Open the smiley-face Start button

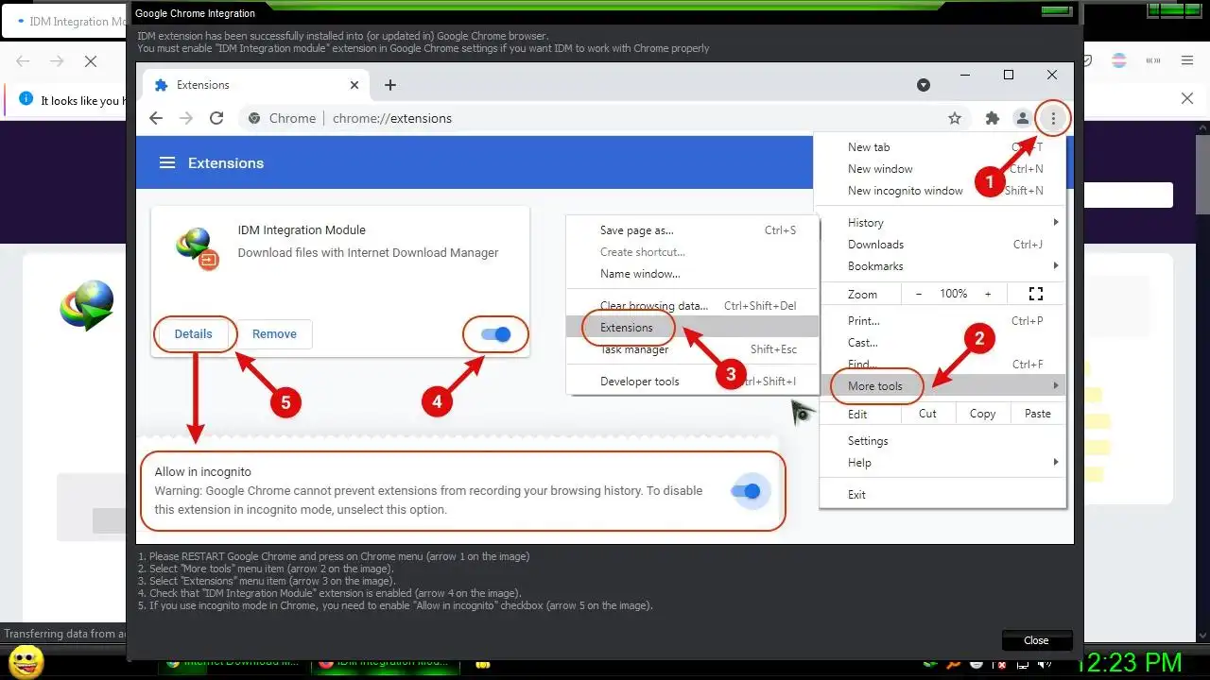point(26,661)
